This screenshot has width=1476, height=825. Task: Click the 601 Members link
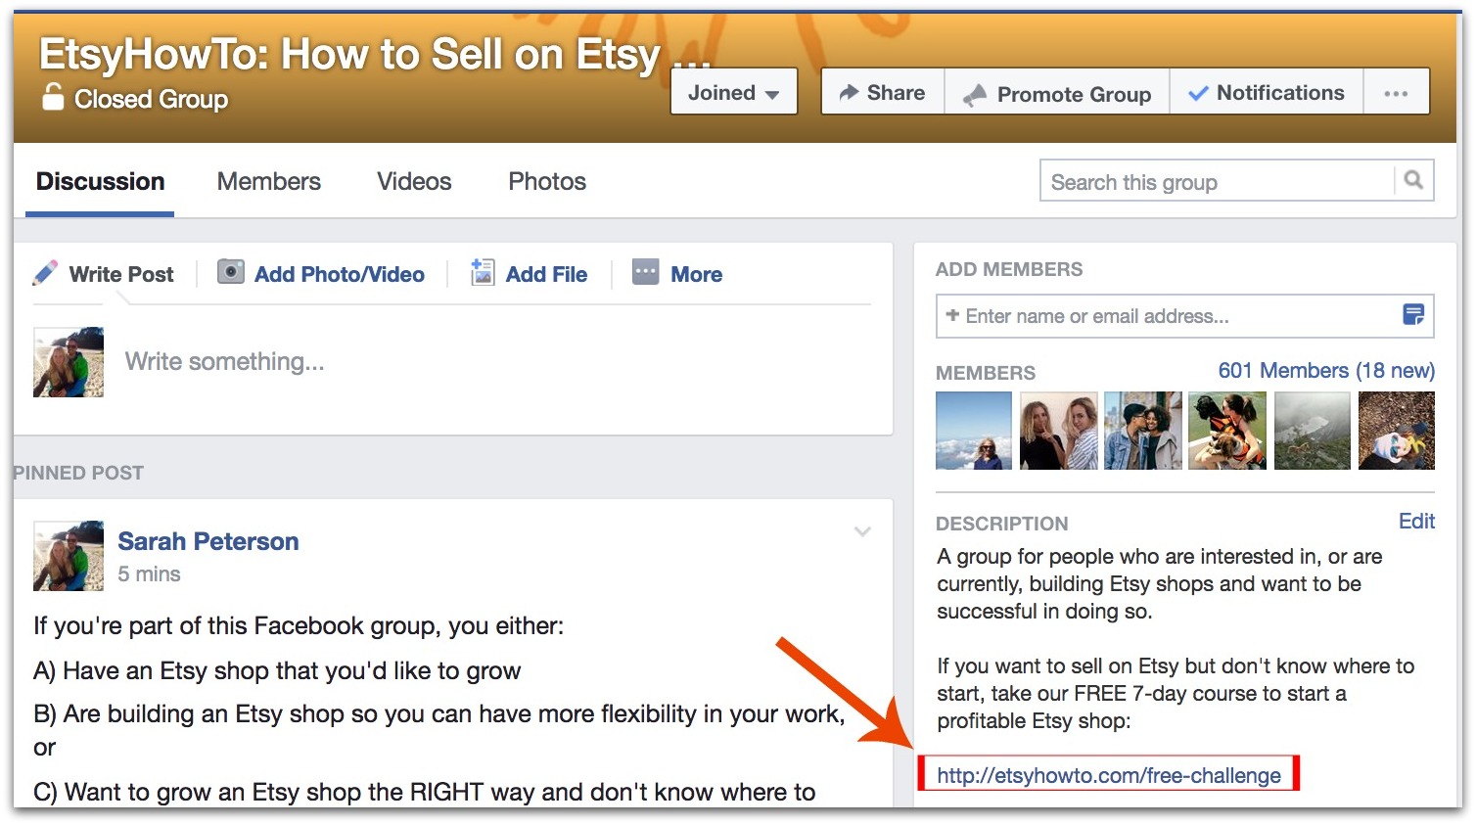1326,371
